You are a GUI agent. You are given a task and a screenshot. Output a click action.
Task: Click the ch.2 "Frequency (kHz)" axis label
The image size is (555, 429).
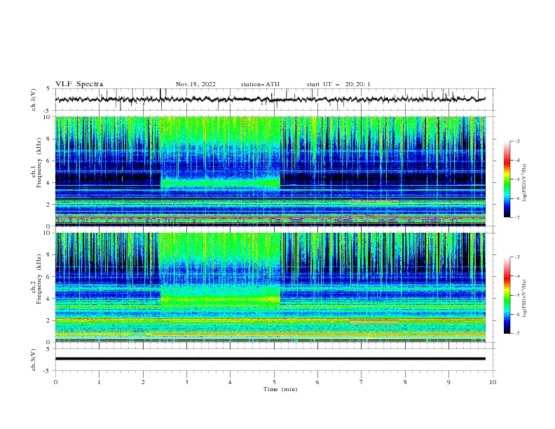39,278
